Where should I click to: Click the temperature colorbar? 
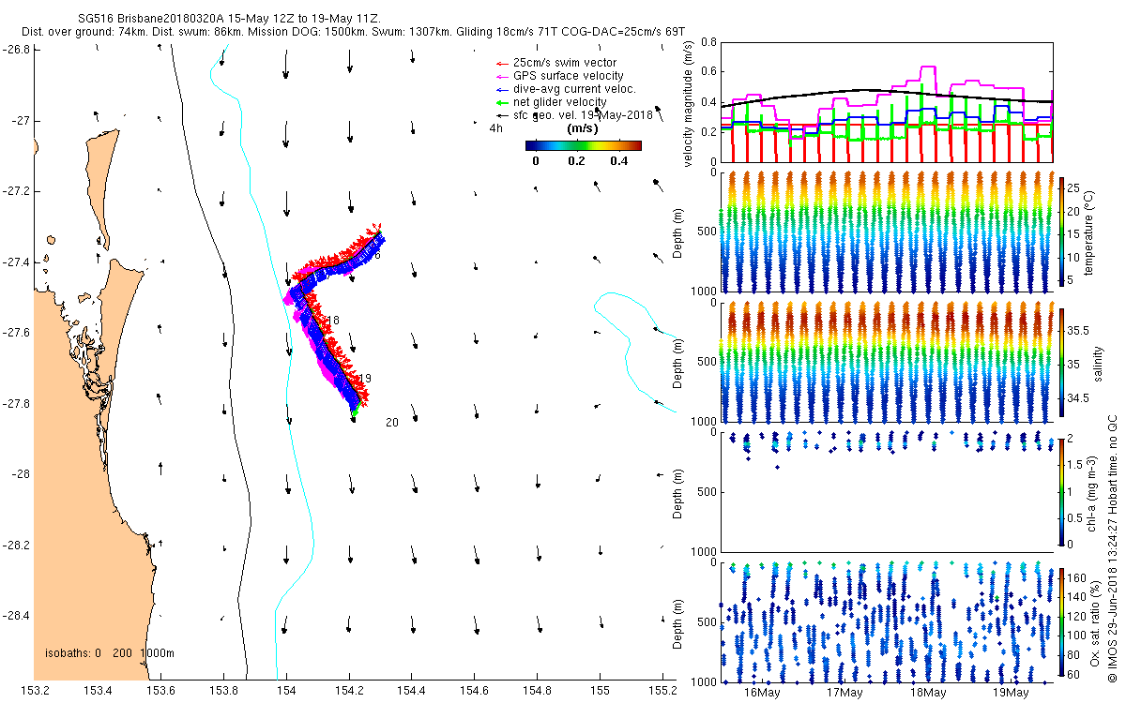tap(1061, 232)
